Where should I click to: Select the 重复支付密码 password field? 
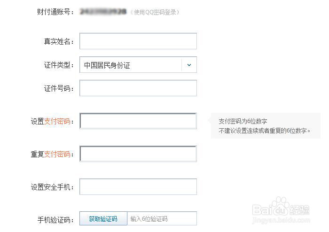coord(138,154)
